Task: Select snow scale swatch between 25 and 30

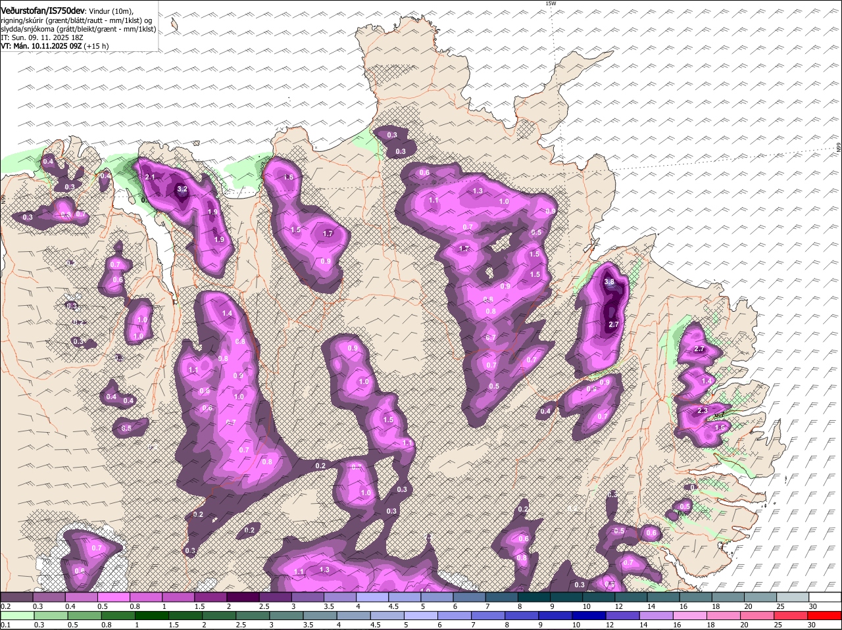Action: 793,597
